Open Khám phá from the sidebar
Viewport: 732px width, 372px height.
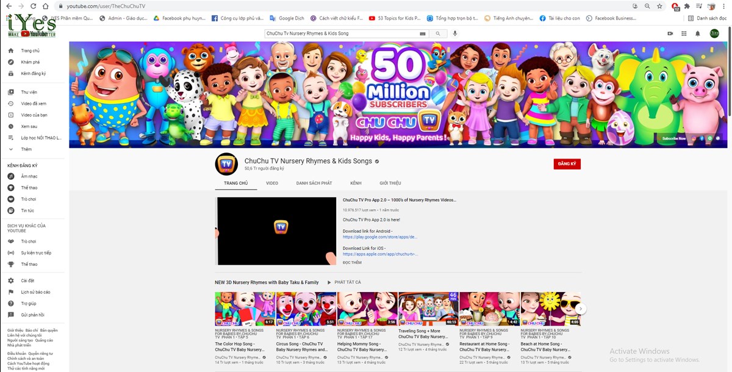click(30, 62)
